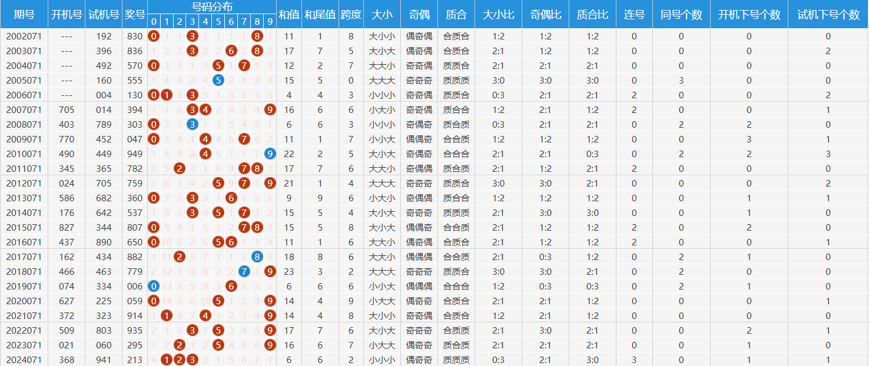Click the blue ball 5 in row 2005071

(218, 80)
